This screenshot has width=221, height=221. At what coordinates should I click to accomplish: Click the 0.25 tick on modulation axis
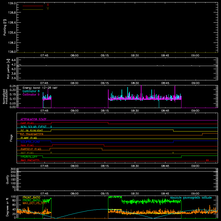[x=13, y=86]
